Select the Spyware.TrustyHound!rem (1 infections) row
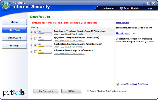Screen dimensions: 159x100 click(x=72, y=39)
